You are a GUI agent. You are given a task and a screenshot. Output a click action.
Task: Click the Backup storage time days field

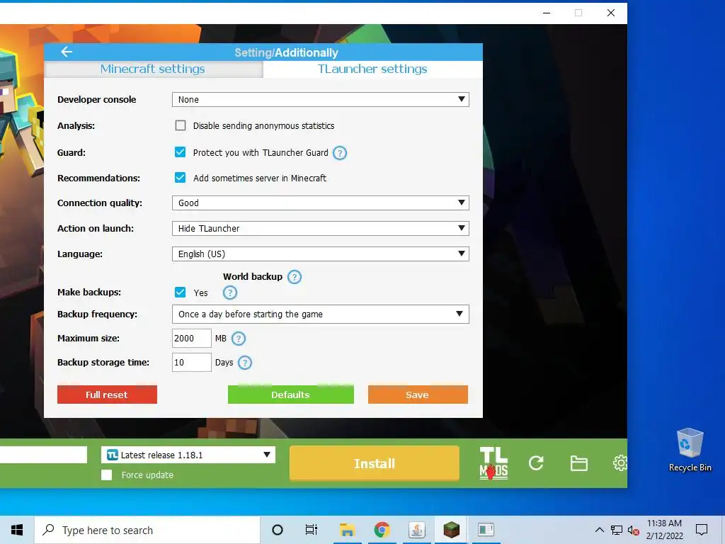191,363
